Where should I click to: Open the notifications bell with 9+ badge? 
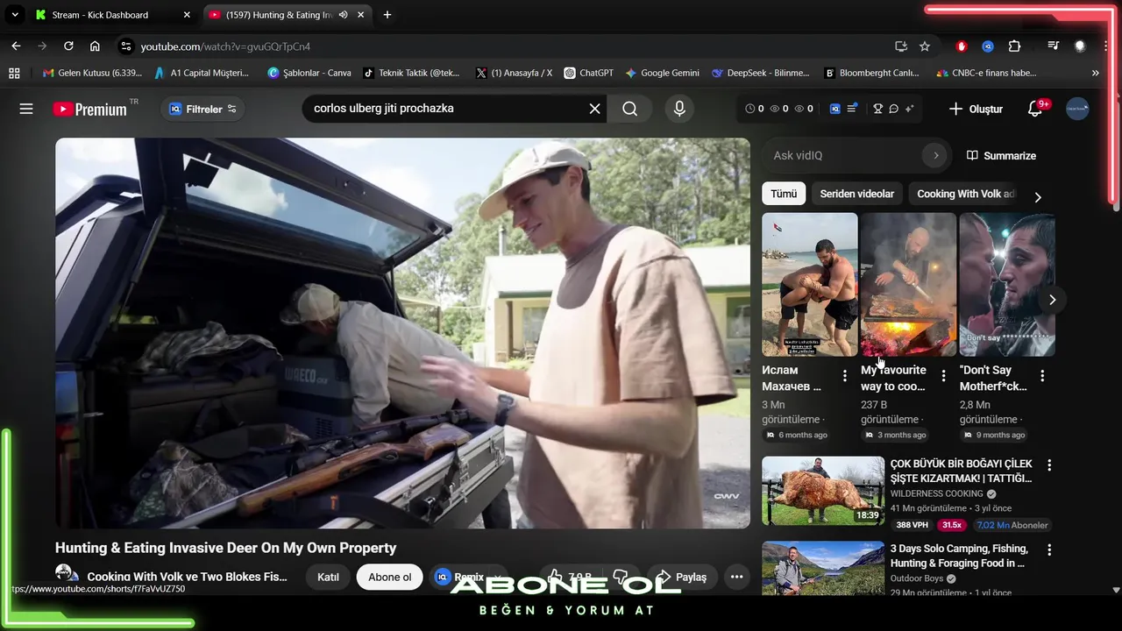[x=1035, y=109]
